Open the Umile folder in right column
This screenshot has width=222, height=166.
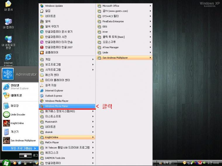pos(124,52)
